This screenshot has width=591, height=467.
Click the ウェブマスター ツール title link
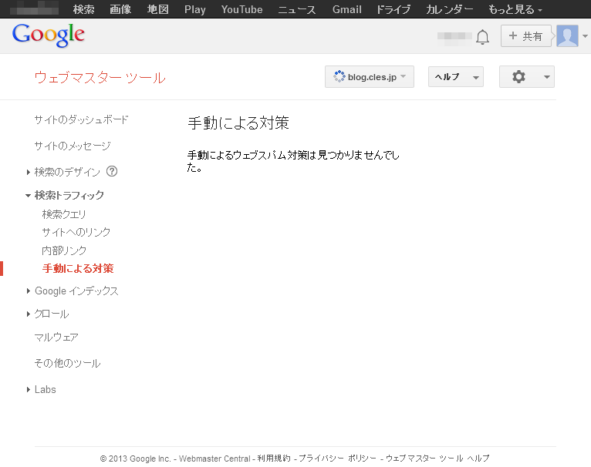click(100, 78)
